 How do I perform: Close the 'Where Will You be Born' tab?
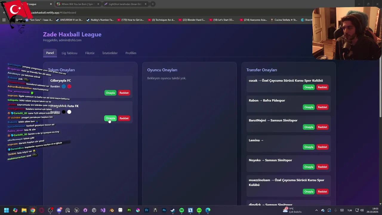(98, 4)
